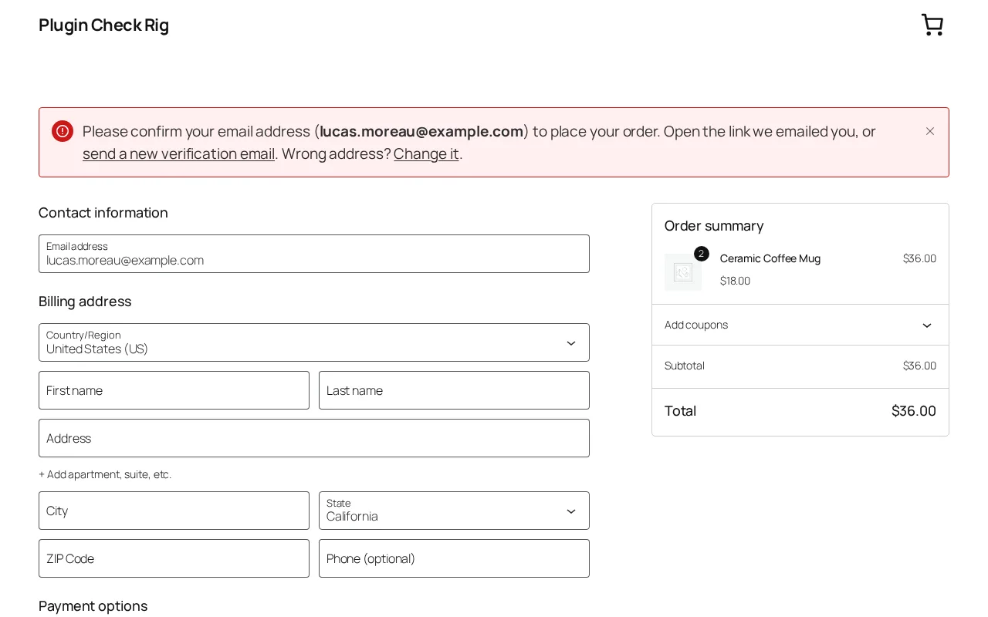The image size is (988, 617).
Task: Go to Plugin Check Rig home
Action: pyautogui.click(x=103, y=25)
